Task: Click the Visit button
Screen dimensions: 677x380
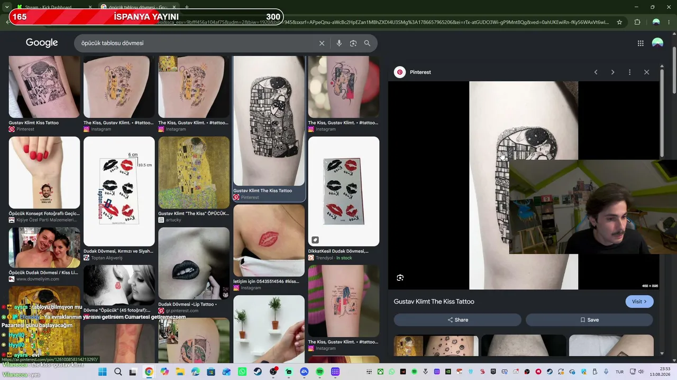Action: coord(639,302)
